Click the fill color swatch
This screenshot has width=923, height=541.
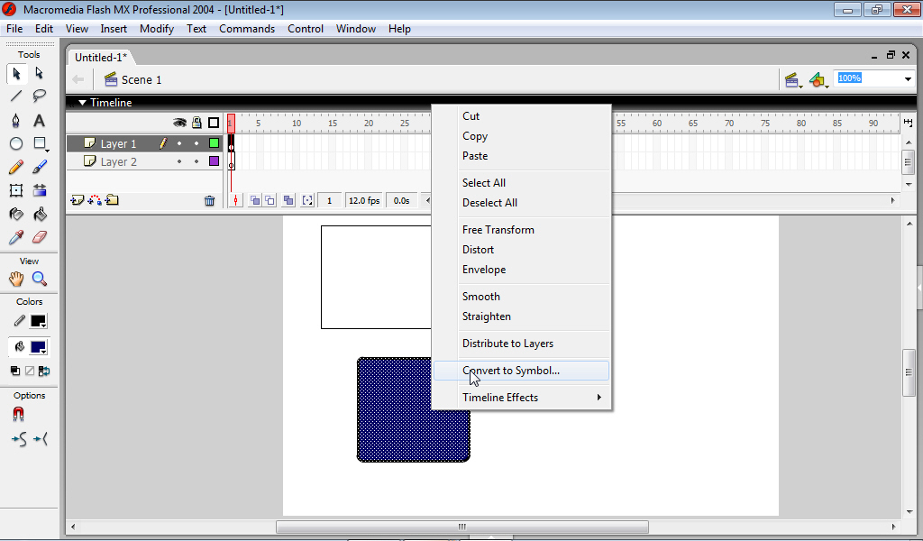pyautogui.click(x=38, y=347)
